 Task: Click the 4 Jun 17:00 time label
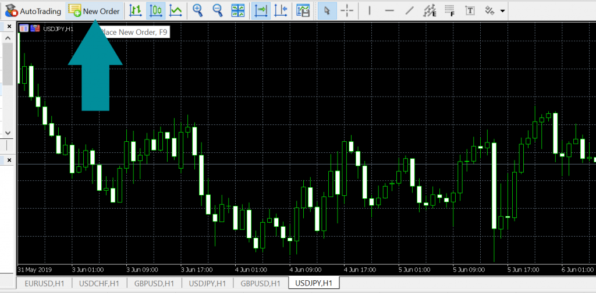point(360,270)
